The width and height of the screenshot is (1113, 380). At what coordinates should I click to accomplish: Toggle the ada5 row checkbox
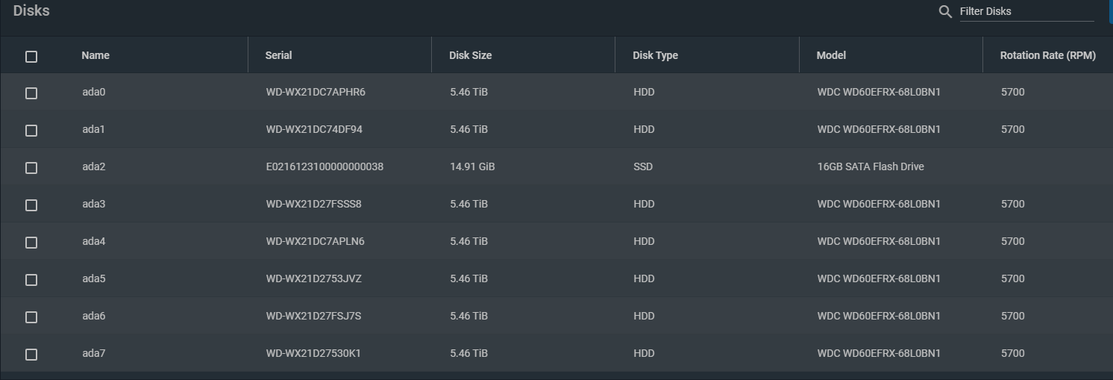click(x=31, y=280)
